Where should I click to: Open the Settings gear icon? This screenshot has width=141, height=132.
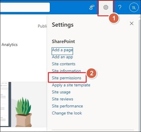106,7
